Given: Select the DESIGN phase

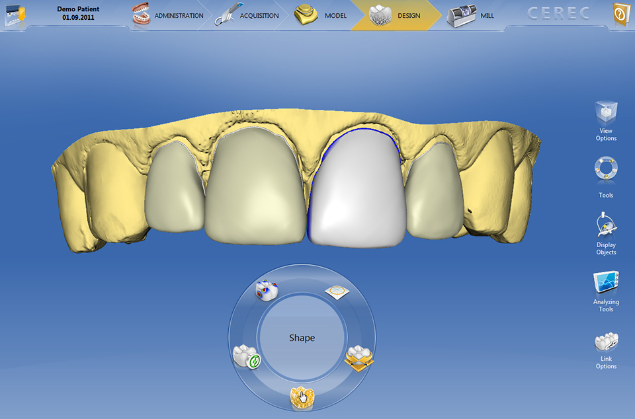Looking at the screenshot, I should point(396,15).
